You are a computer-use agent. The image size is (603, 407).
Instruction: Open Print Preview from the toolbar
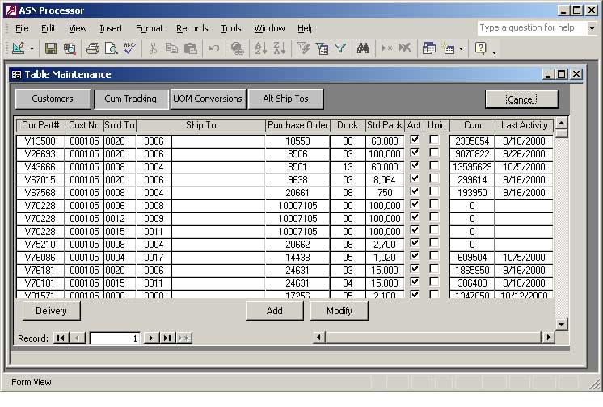point(112,48)
